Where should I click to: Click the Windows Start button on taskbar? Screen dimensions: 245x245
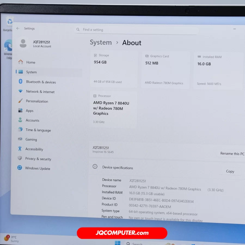pyautogui.click(x=118, y=243)
